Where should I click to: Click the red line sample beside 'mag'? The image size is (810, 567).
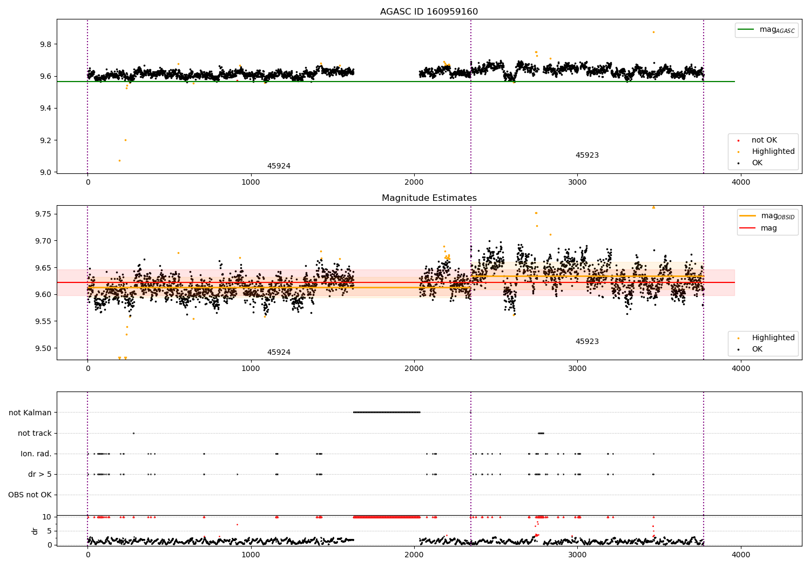(x=748, y=228)
